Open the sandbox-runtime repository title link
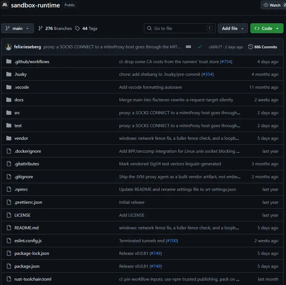 (x=35, y=5)
